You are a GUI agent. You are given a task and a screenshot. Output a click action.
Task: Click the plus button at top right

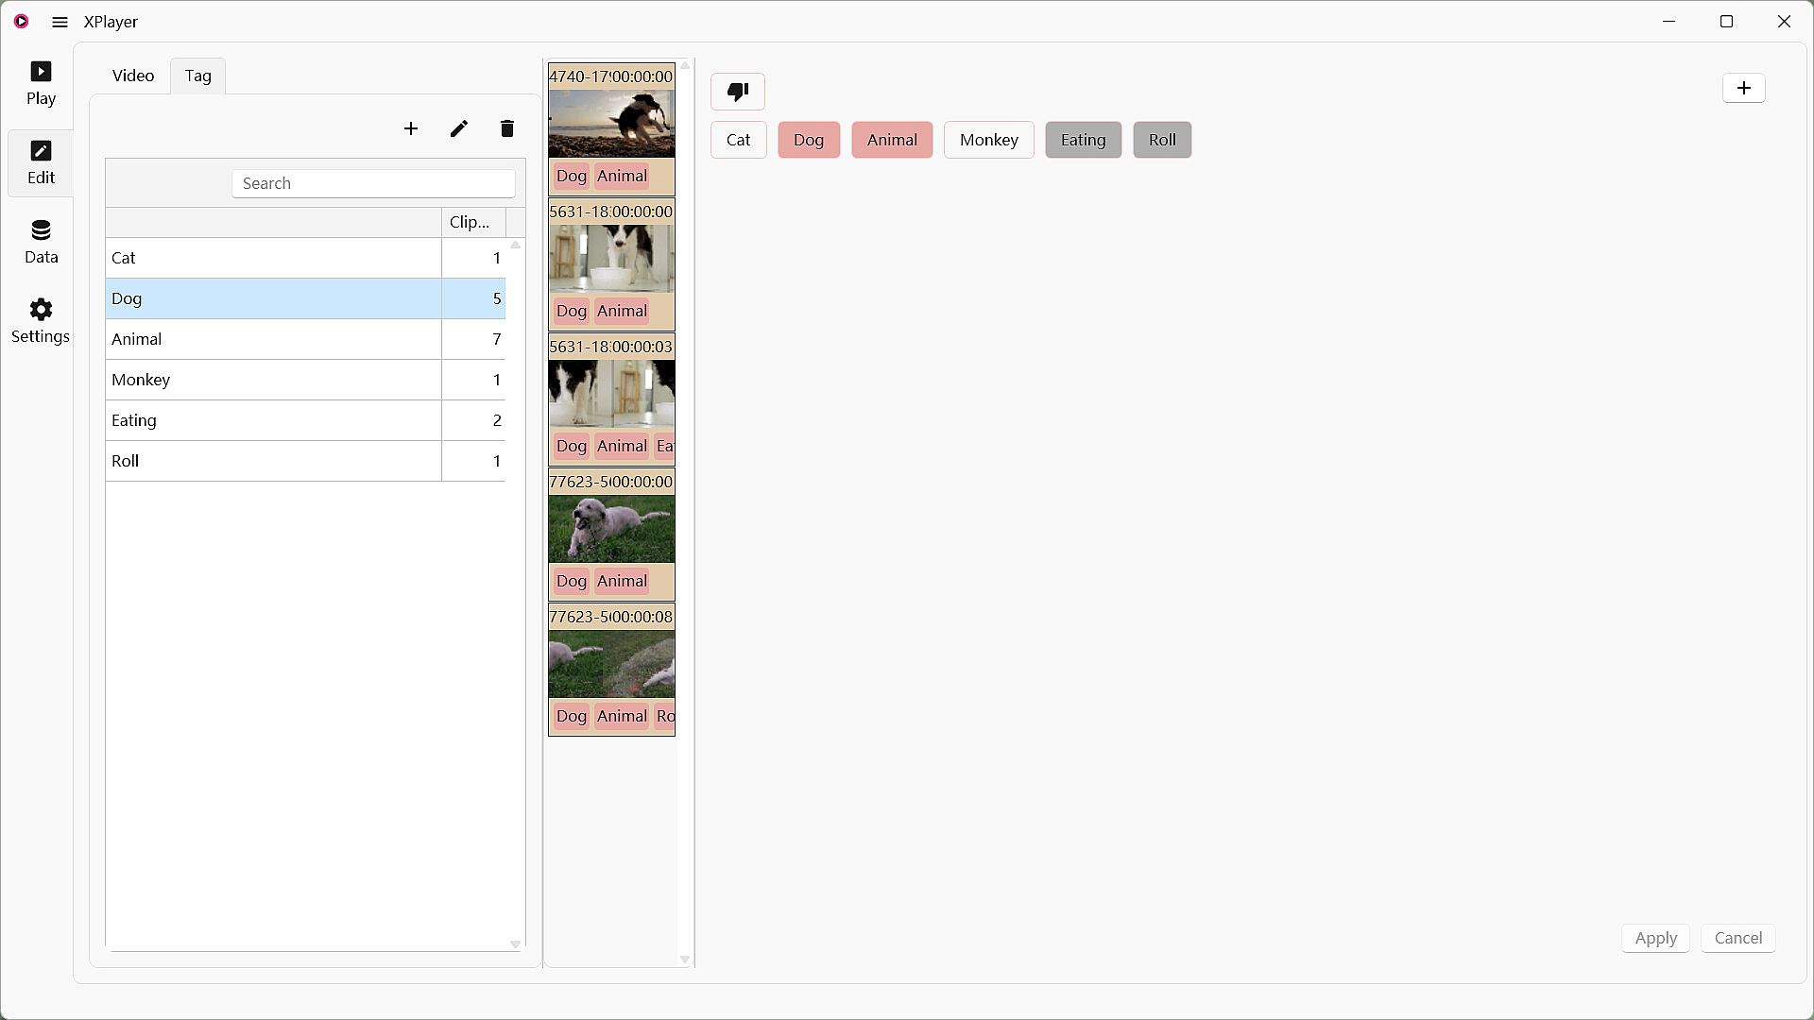pyautogui.click(x=1743, y=88)
